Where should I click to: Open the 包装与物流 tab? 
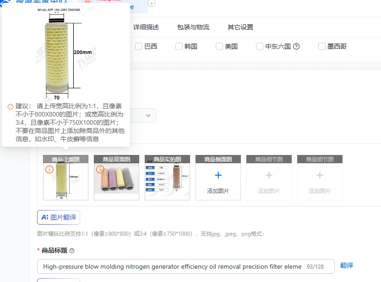click(193, 27)
